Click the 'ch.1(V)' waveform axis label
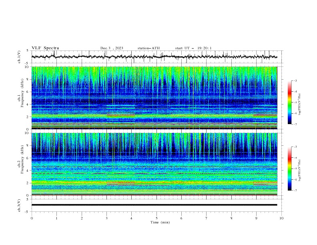 point(19,57)
